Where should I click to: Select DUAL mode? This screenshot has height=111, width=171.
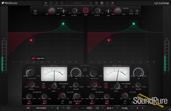click(x=77, y=108)
